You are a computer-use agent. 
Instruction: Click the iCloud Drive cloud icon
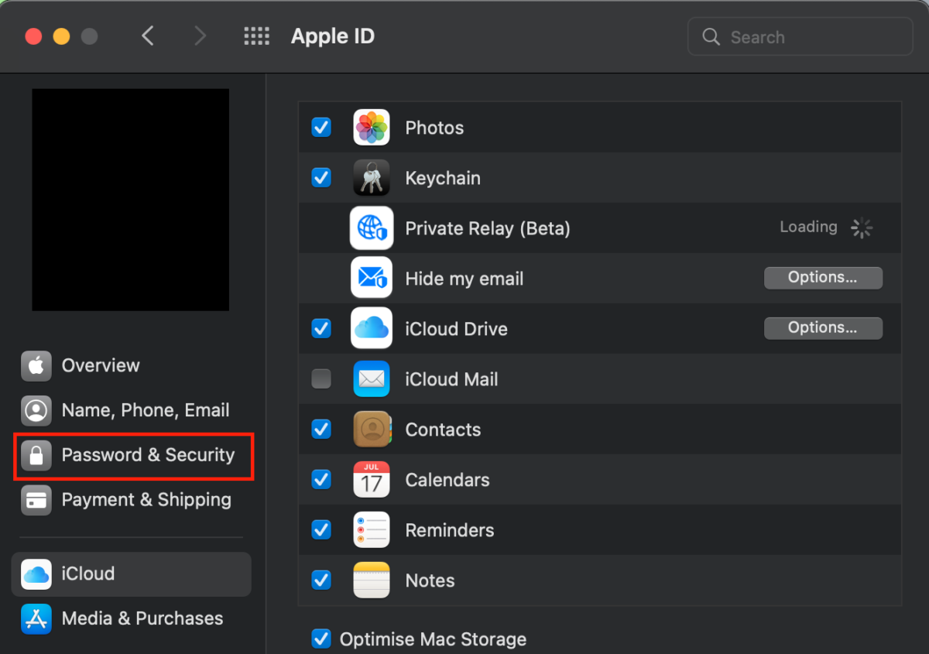372,329
